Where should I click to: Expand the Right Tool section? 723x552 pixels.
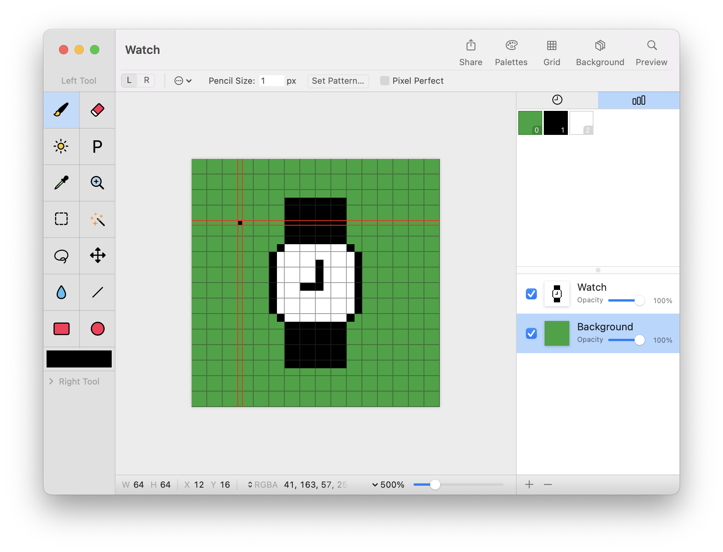51,381
